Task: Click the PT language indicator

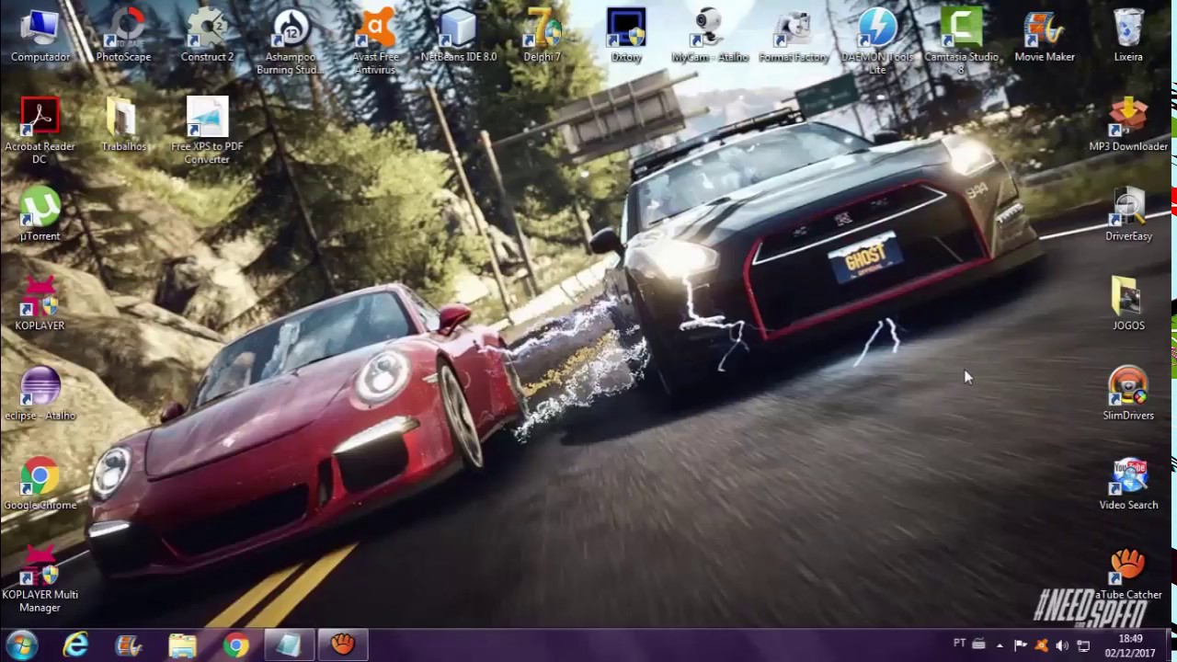Action: [959, 644]
